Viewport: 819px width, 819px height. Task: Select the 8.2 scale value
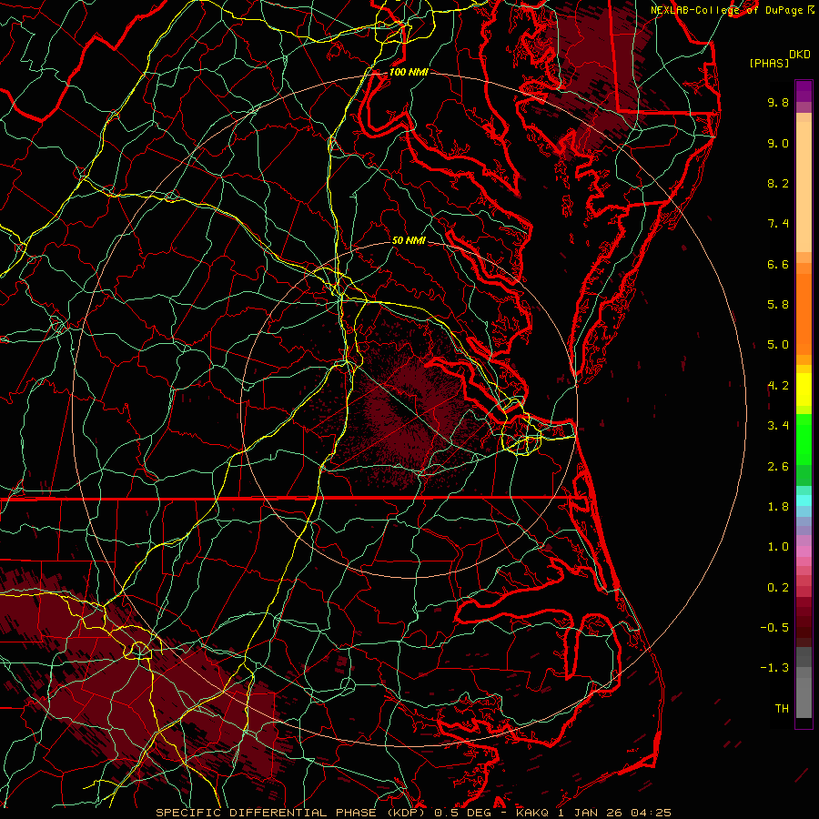[778, 183]
